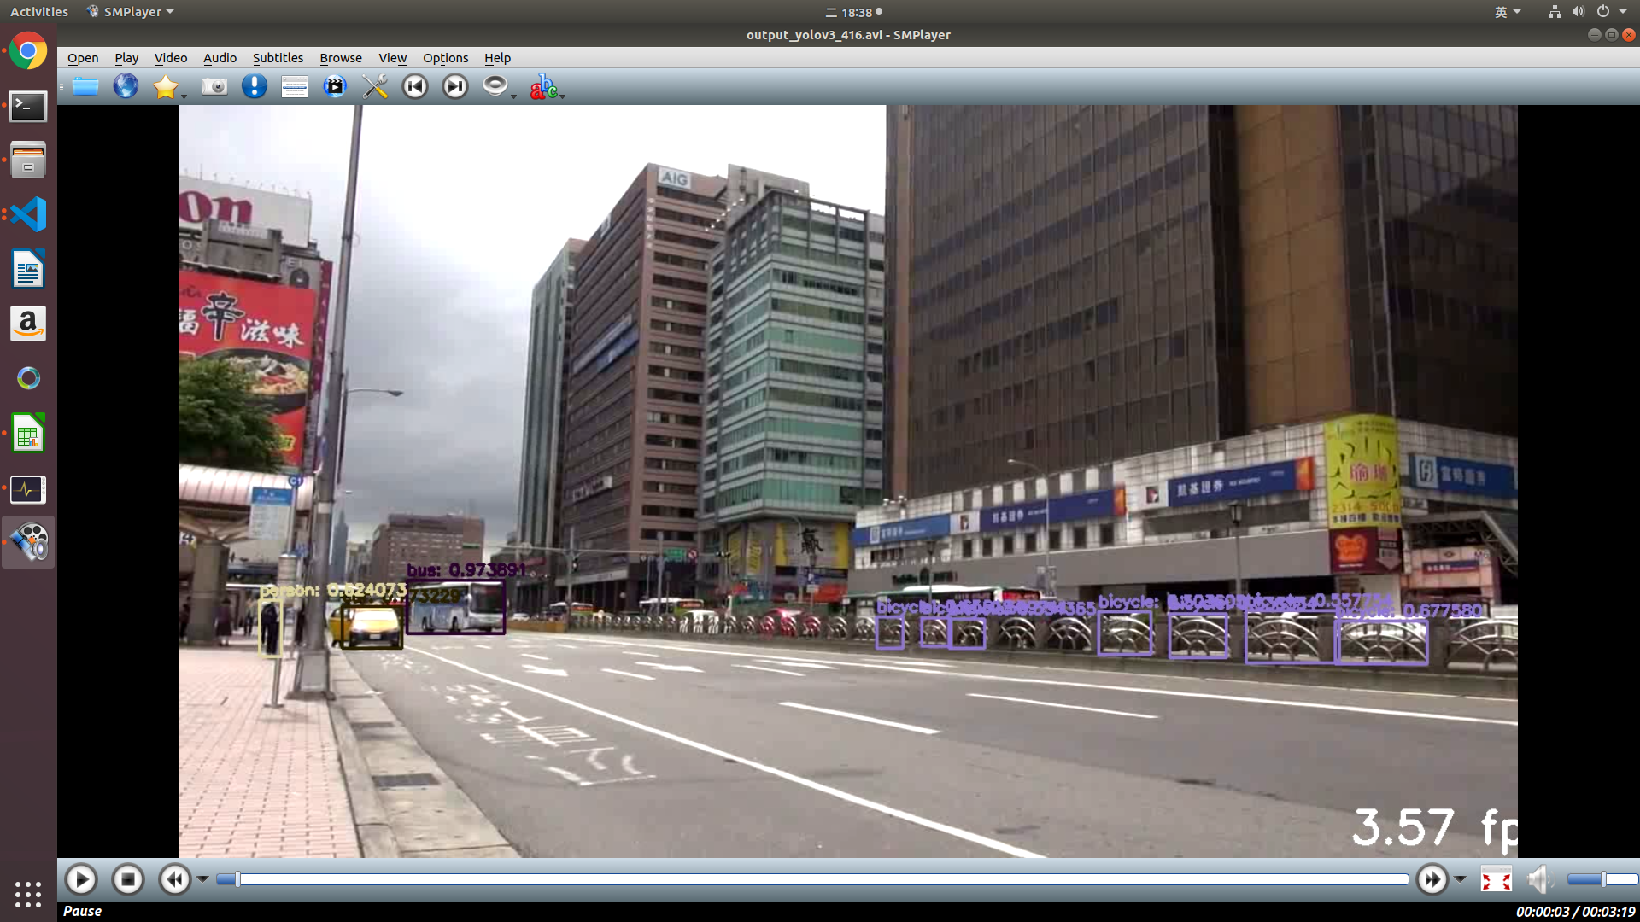Expand the forward options dropdown arrow
The width and height of the screenshot is (1640, 922).
coord(1460,879)
